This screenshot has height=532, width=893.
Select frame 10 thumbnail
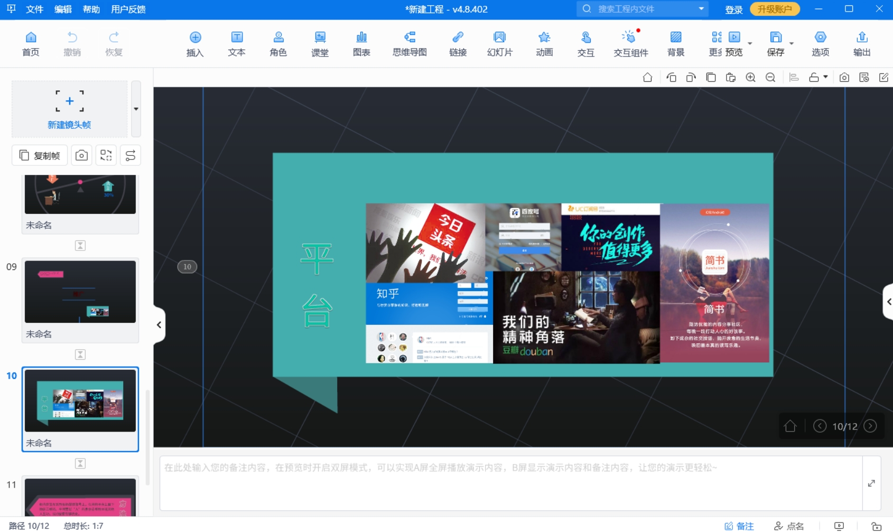click(80, 400)
